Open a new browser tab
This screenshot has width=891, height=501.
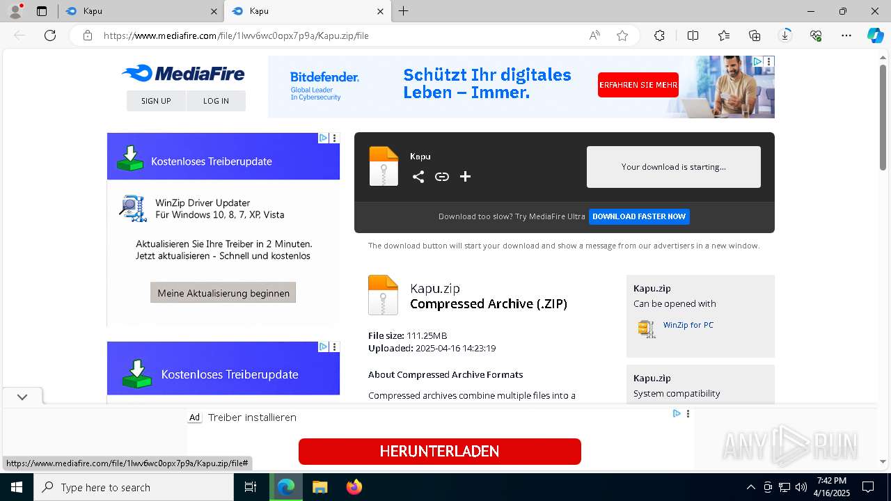tap(404, 11)
